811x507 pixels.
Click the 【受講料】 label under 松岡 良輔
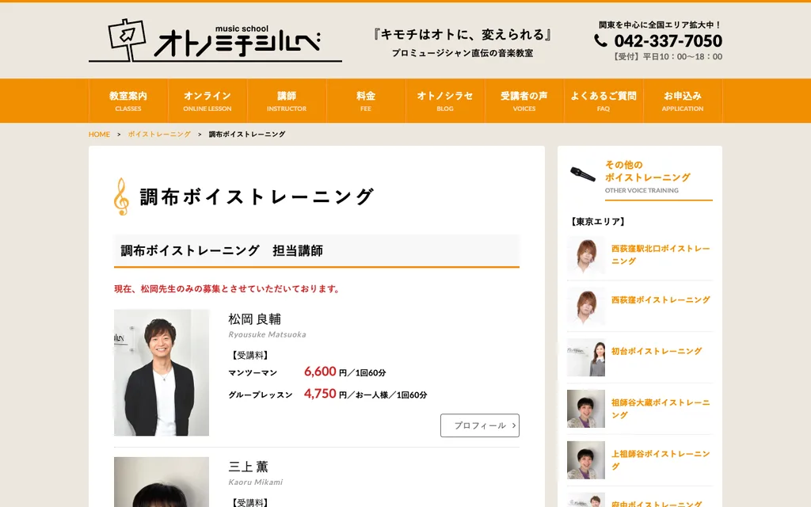[x=249, y=355]
